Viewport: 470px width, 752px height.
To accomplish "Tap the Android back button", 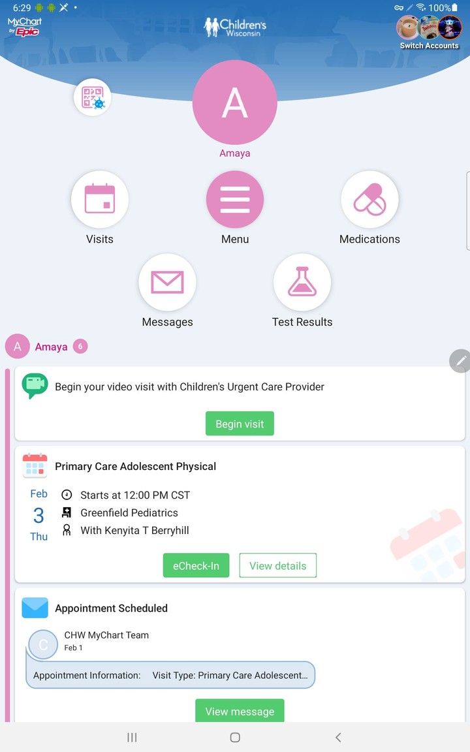I will point(338,737).
